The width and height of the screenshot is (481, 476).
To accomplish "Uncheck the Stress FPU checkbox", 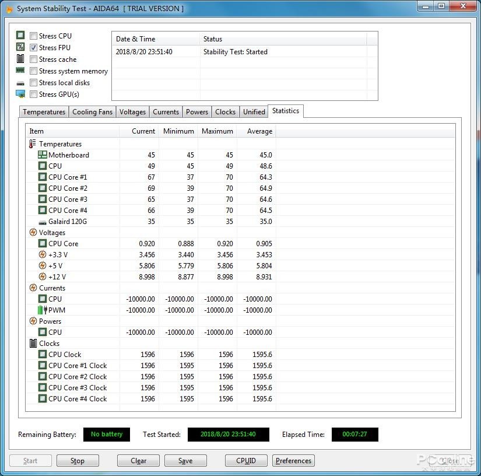I will click(33, 47).
